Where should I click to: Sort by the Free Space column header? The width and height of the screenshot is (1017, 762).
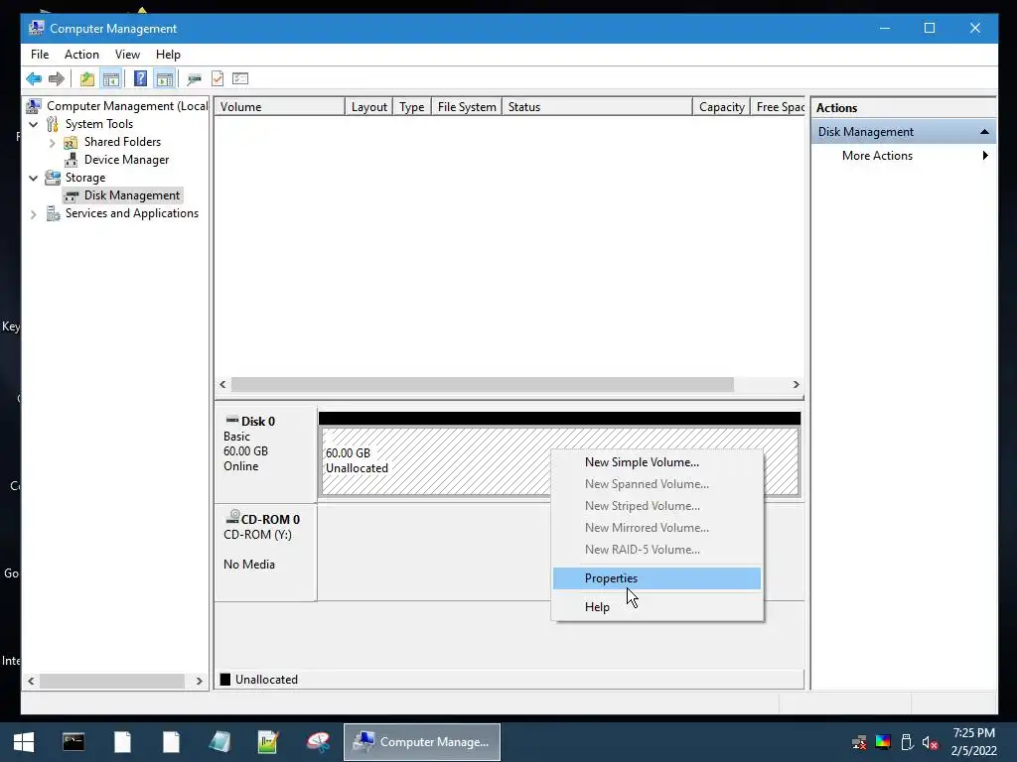(x=778, y=107)
